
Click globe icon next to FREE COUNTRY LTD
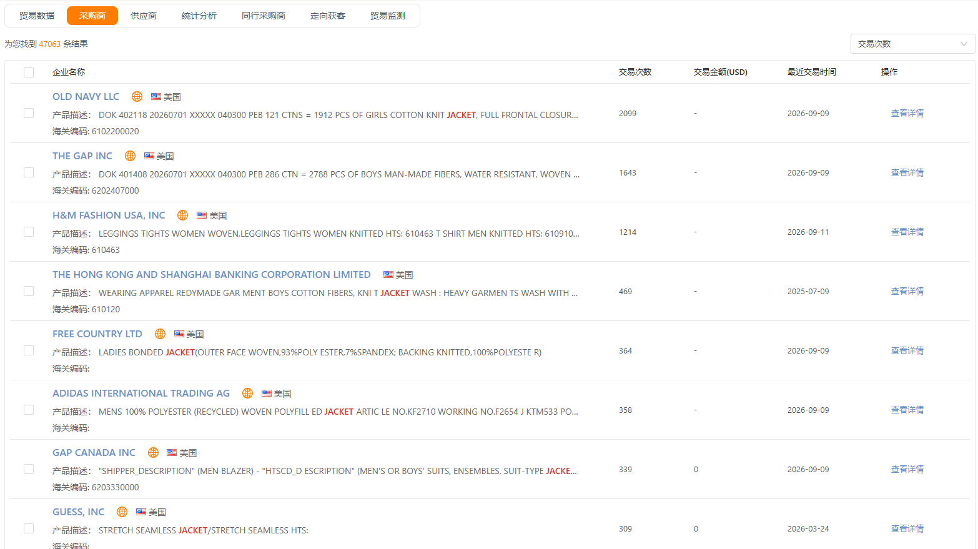[160, 334]
